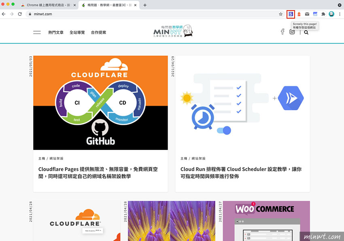This screenshot has width=344, height=241.
Task: Go back to the previous page
Action: pos(4,14)
